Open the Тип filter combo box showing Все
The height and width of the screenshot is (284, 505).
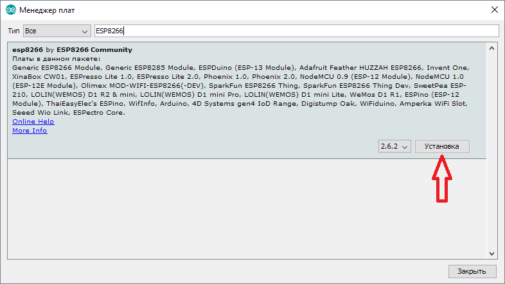(x=57, y=31)
